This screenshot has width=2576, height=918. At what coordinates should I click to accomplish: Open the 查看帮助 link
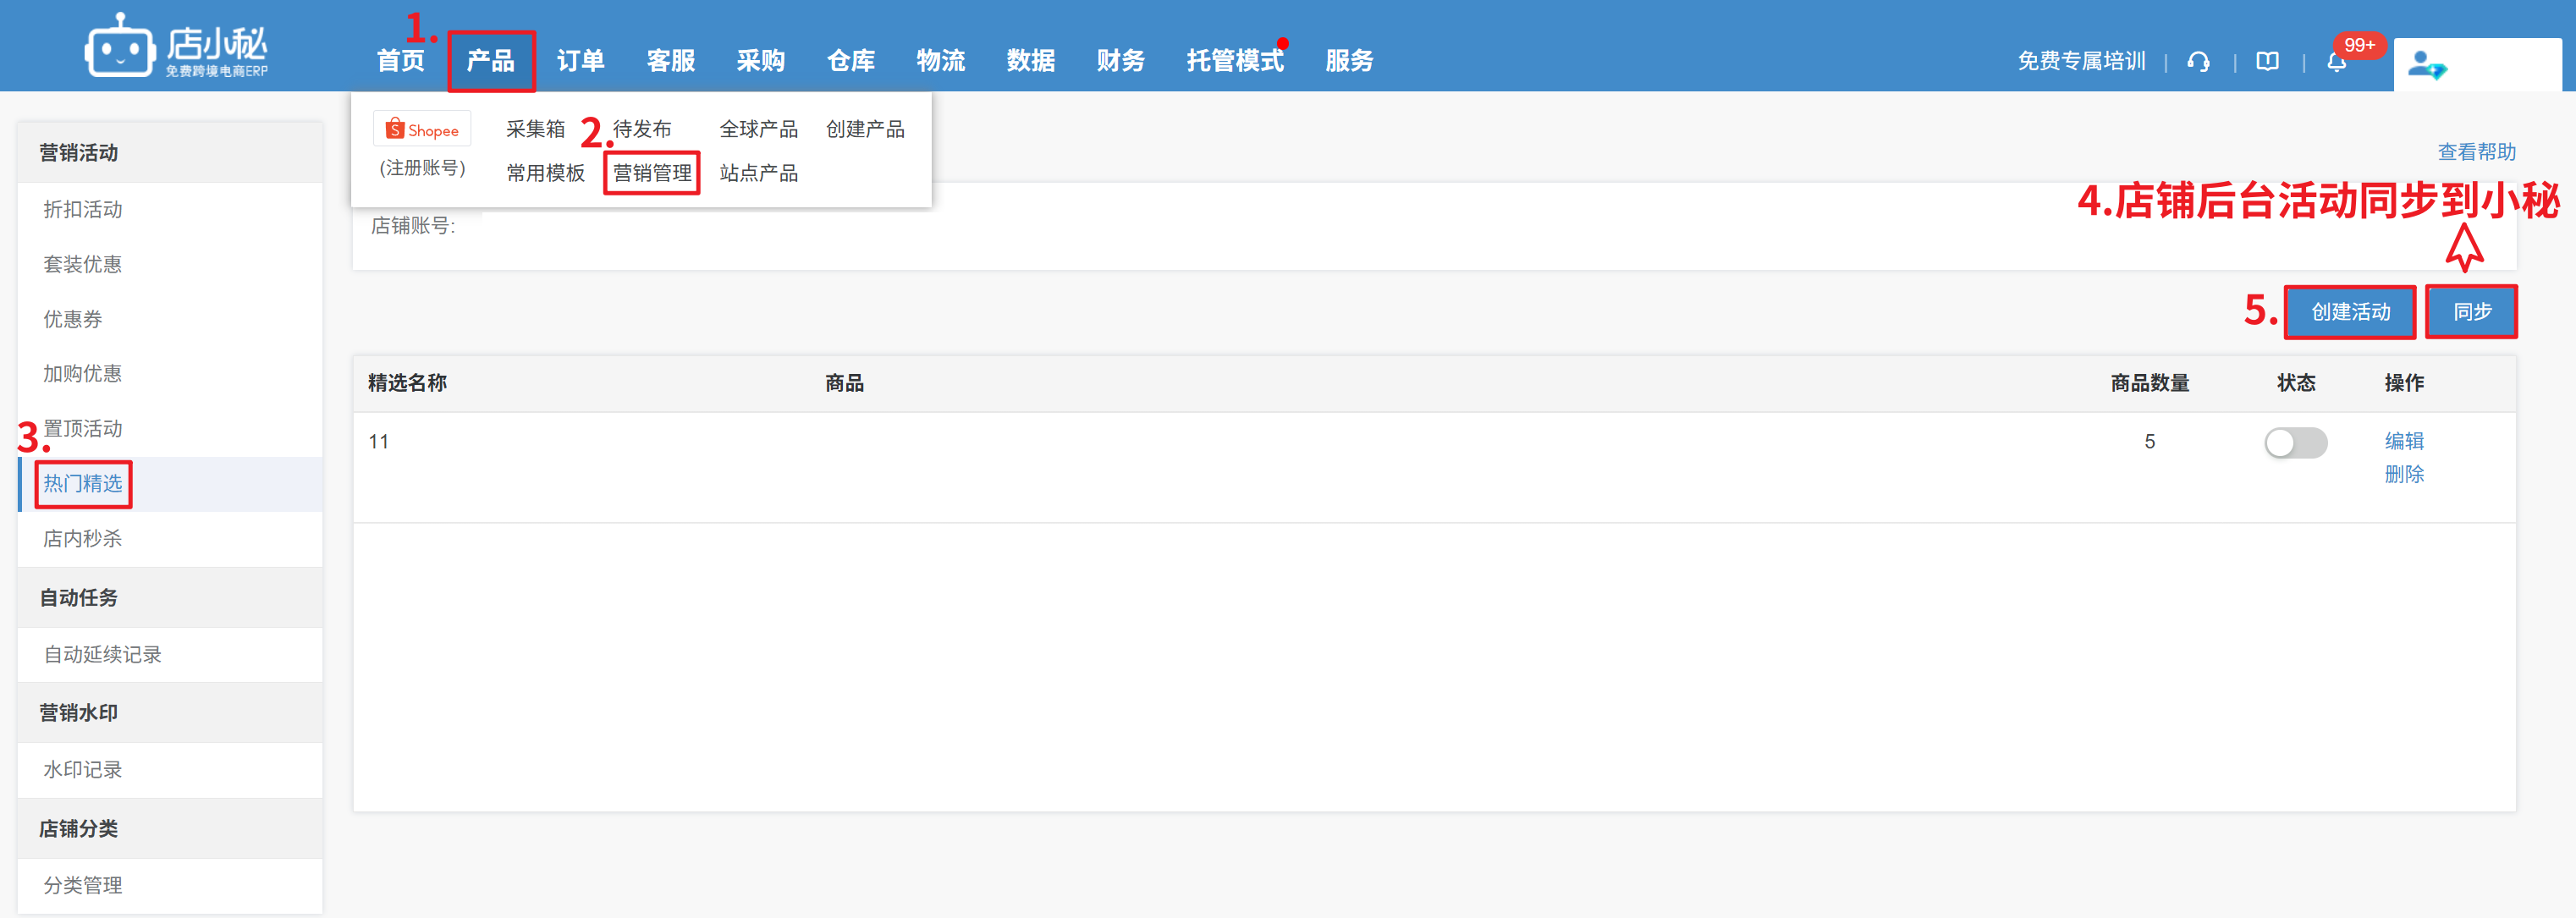click(2476, 152)
